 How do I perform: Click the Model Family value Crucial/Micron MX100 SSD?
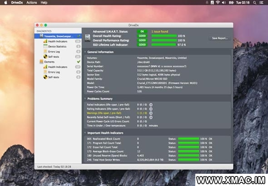[152, 79]
